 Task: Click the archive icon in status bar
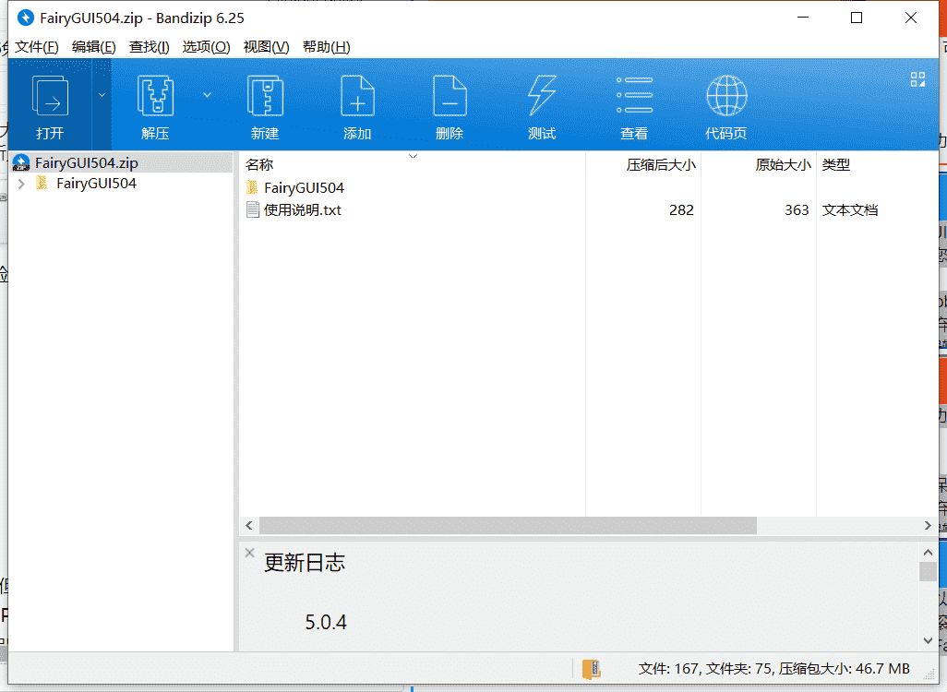click(x=592, y=669)
